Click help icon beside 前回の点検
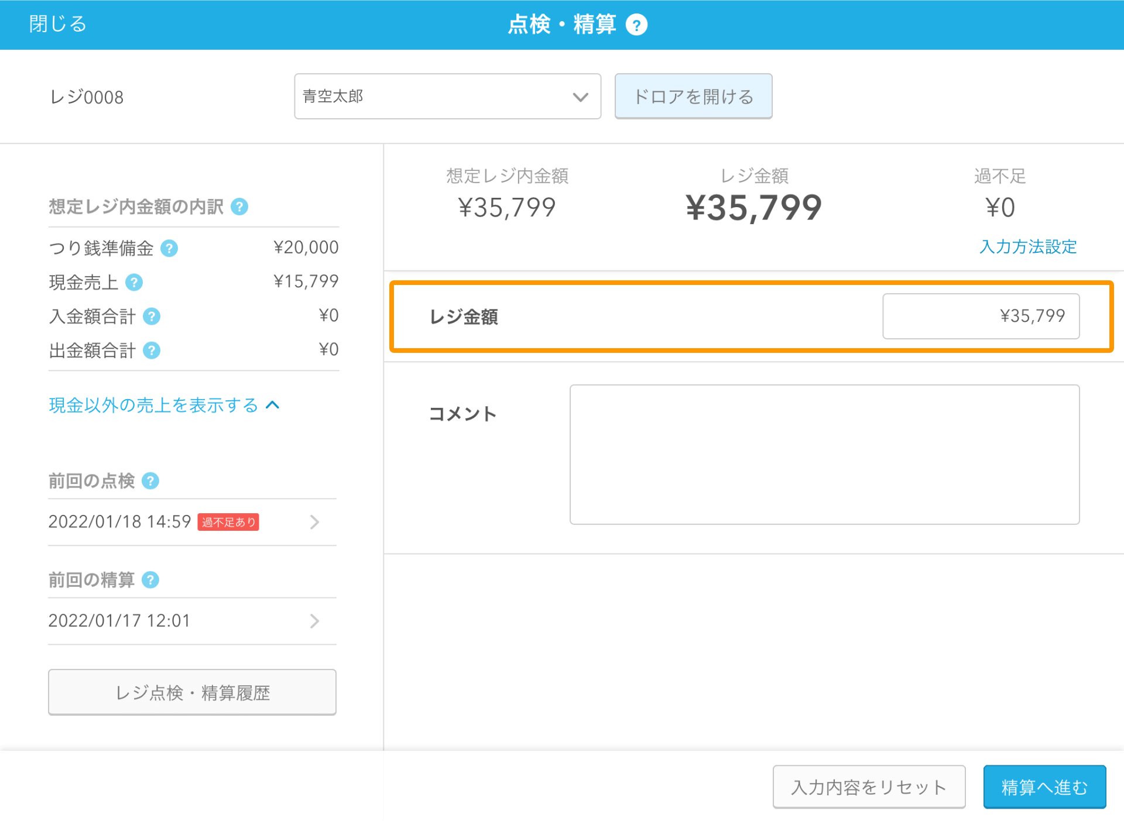Image resolution: width=1124 pixels, height=821 pixels. (150, 480)
